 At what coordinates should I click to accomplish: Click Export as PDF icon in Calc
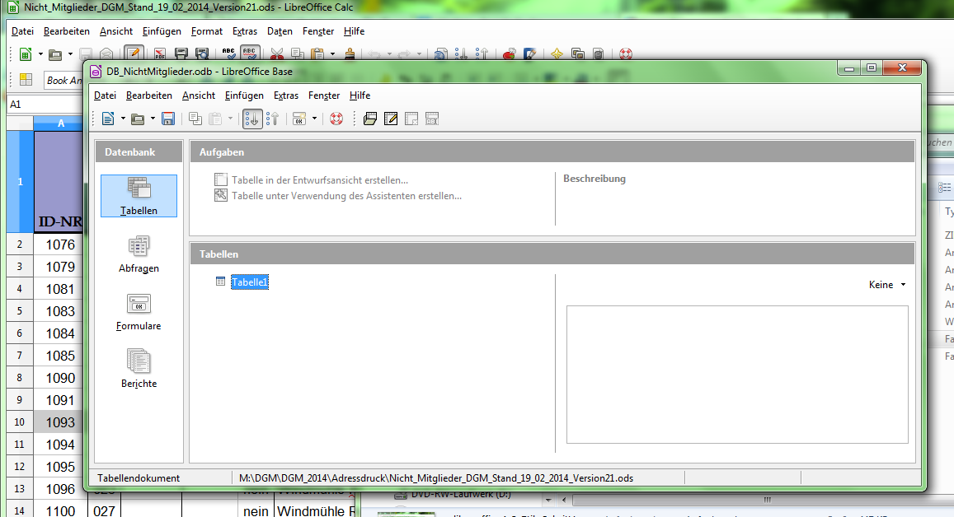160,54
